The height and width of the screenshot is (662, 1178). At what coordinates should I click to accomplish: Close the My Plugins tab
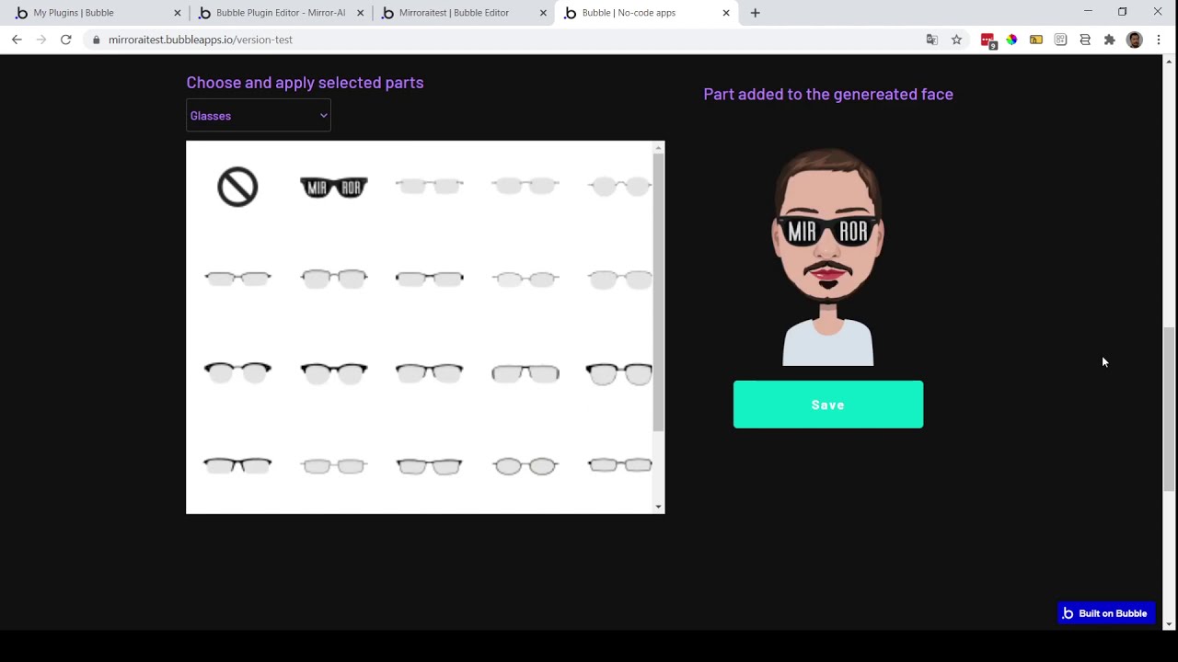(x=178, y=13)
